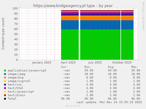Click the orange image/png legend swatch
Screen dimensions: 146x109
pyautogui.click(x=5, y=78)
